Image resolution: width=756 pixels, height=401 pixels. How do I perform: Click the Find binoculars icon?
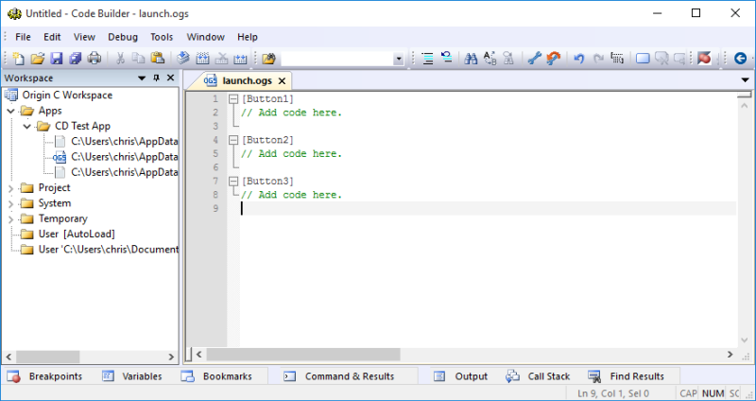point(472,59)
